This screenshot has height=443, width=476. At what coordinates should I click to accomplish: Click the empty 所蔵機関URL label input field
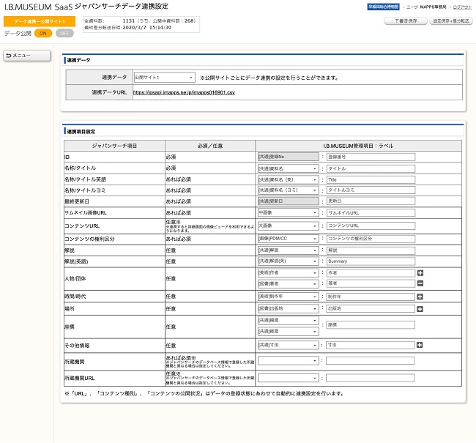[371, 378]
